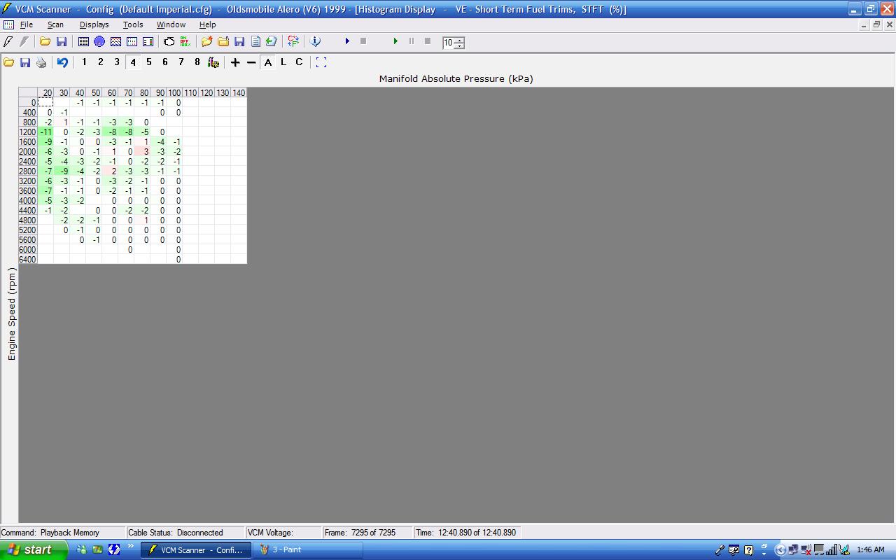The width and height of the screenshot is (896, 560).
Task: Click the VCM info icon
Action: click(315, 42)
